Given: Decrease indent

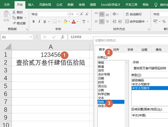Looking at the screenshot, I should coord(114,22).
